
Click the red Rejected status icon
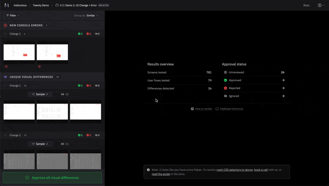click(x=225, y=88)
